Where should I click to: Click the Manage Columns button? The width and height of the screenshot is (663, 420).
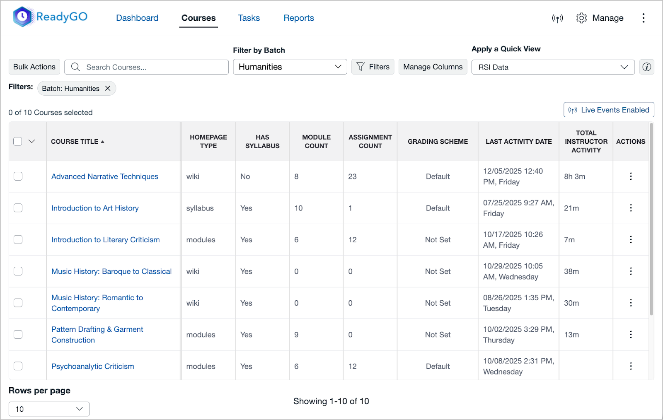(433, 67)
